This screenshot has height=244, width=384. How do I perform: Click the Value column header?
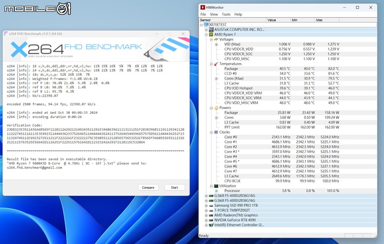pos(278,20)
